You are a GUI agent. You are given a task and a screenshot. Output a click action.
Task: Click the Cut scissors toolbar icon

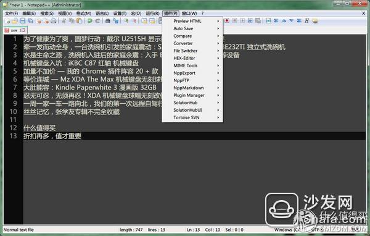64,21
